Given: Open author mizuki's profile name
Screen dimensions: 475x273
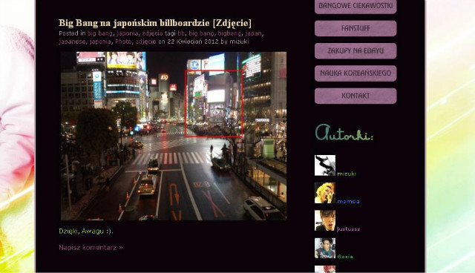Looking at the screenshot, I should coord(347,174).
